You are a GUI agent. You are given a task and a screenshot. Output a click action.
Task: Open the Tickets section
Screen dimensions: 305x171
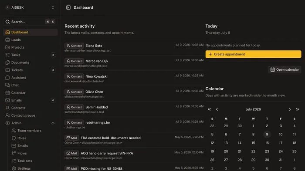30,70
